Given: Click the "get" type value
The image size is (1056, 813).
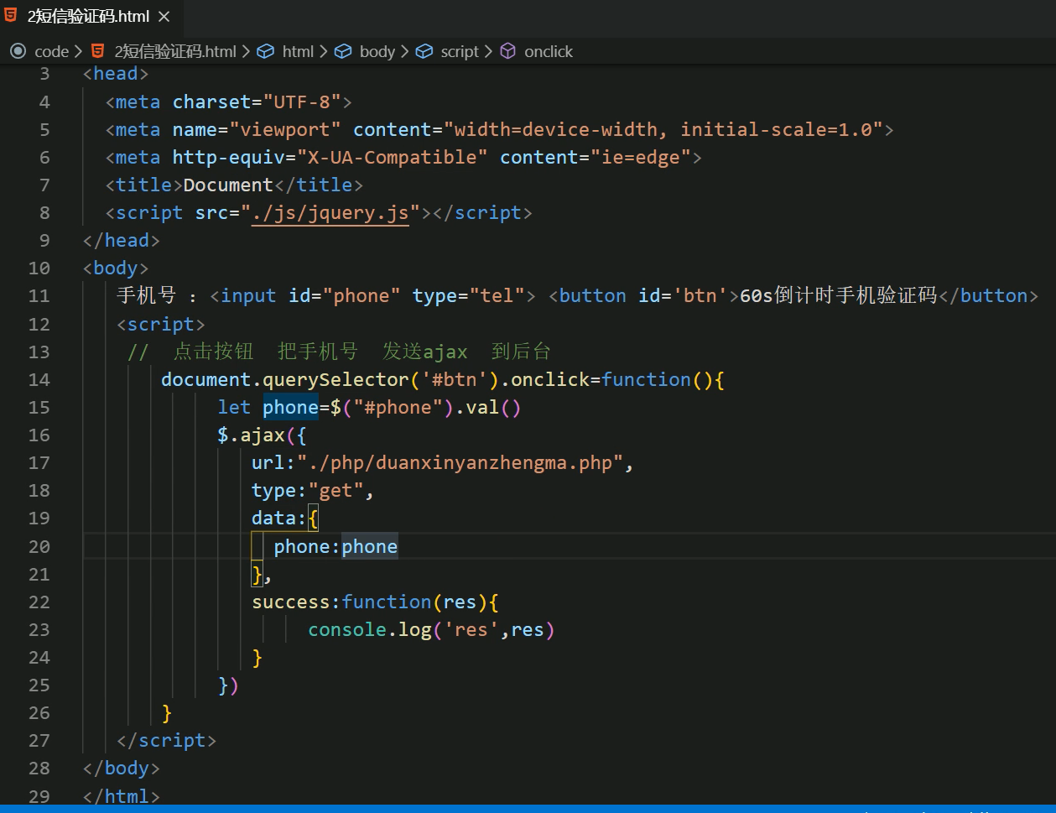Looking at the screenshot, I should (336, 490).
